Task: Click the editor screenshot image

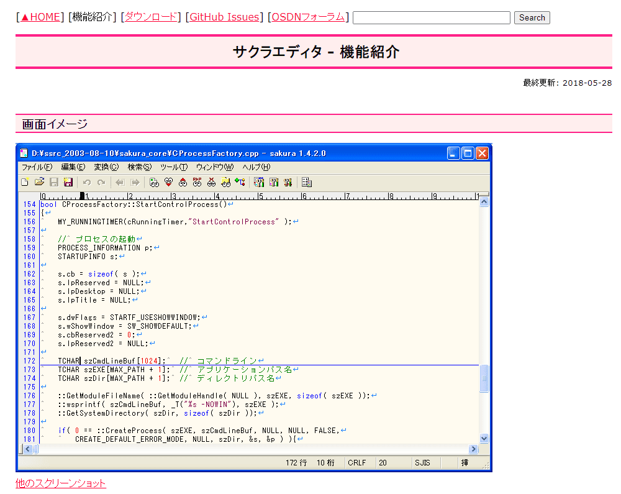Action: coord(254,308)
